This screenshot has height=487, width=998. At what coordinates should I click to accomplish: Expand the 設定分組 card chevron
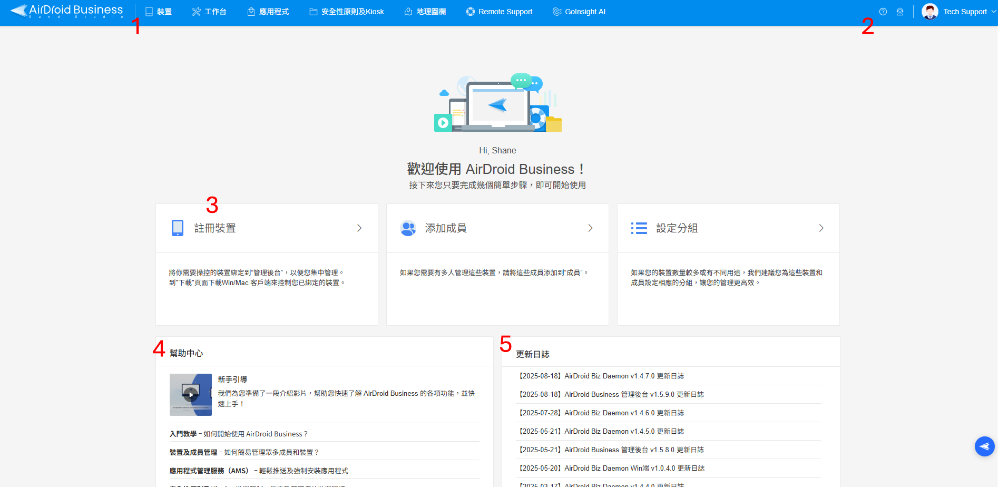(x=821, y=228)
